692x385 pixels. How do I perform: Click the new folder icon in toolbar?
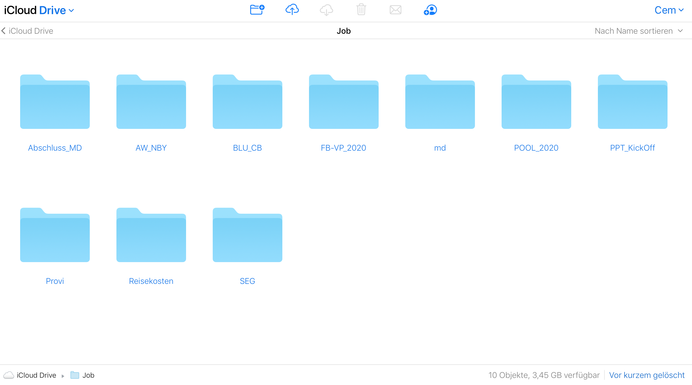257,10
